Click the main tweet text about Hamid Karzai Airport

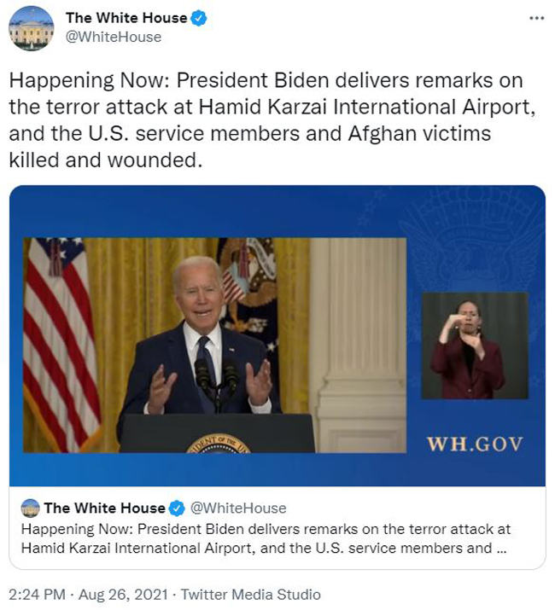(x=272, y=120)
